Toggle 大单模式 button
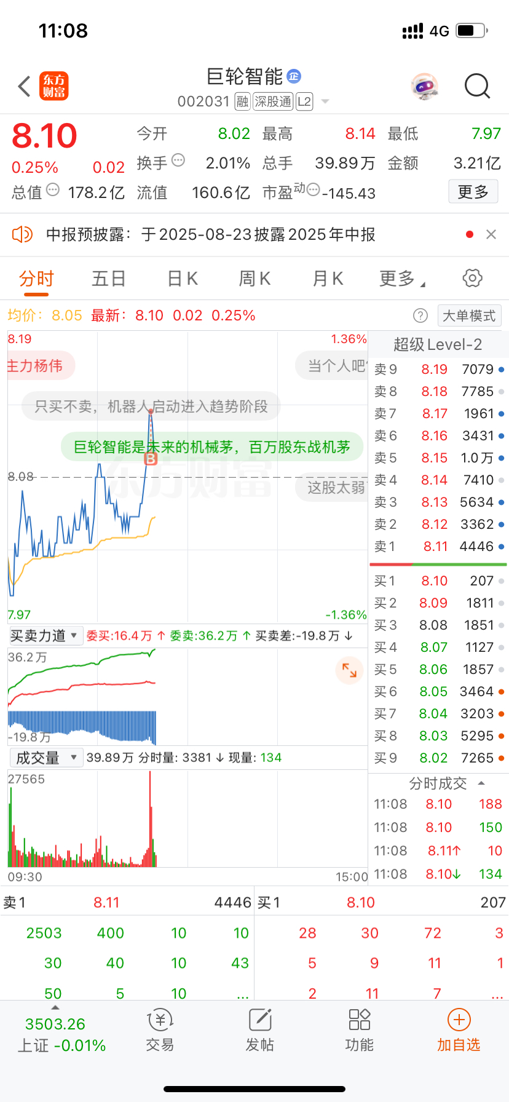Screen dimensions: 509x1102 point(469,315)
